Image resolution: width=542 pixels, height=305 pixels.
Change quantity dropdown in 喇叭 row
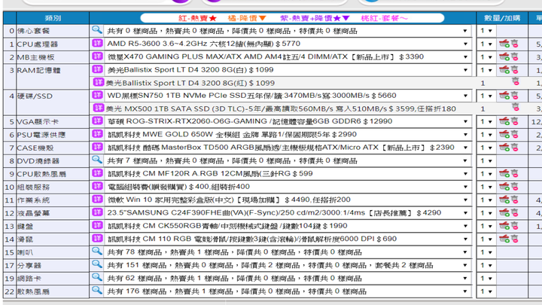click(486, 252)
